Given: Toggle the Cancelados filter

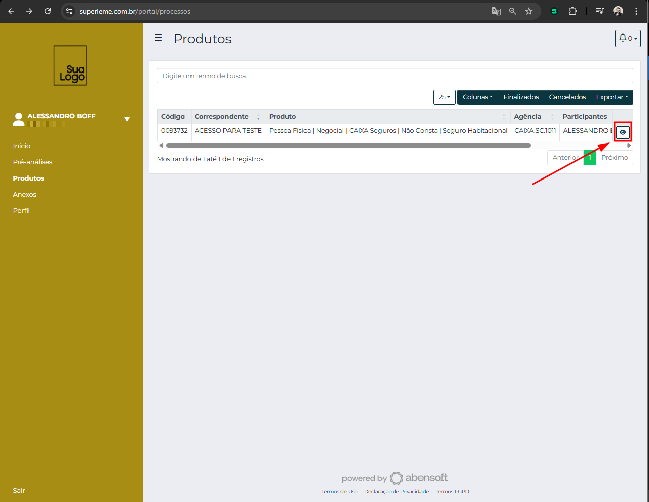Looking at the screenshot, I should point(567,97).
